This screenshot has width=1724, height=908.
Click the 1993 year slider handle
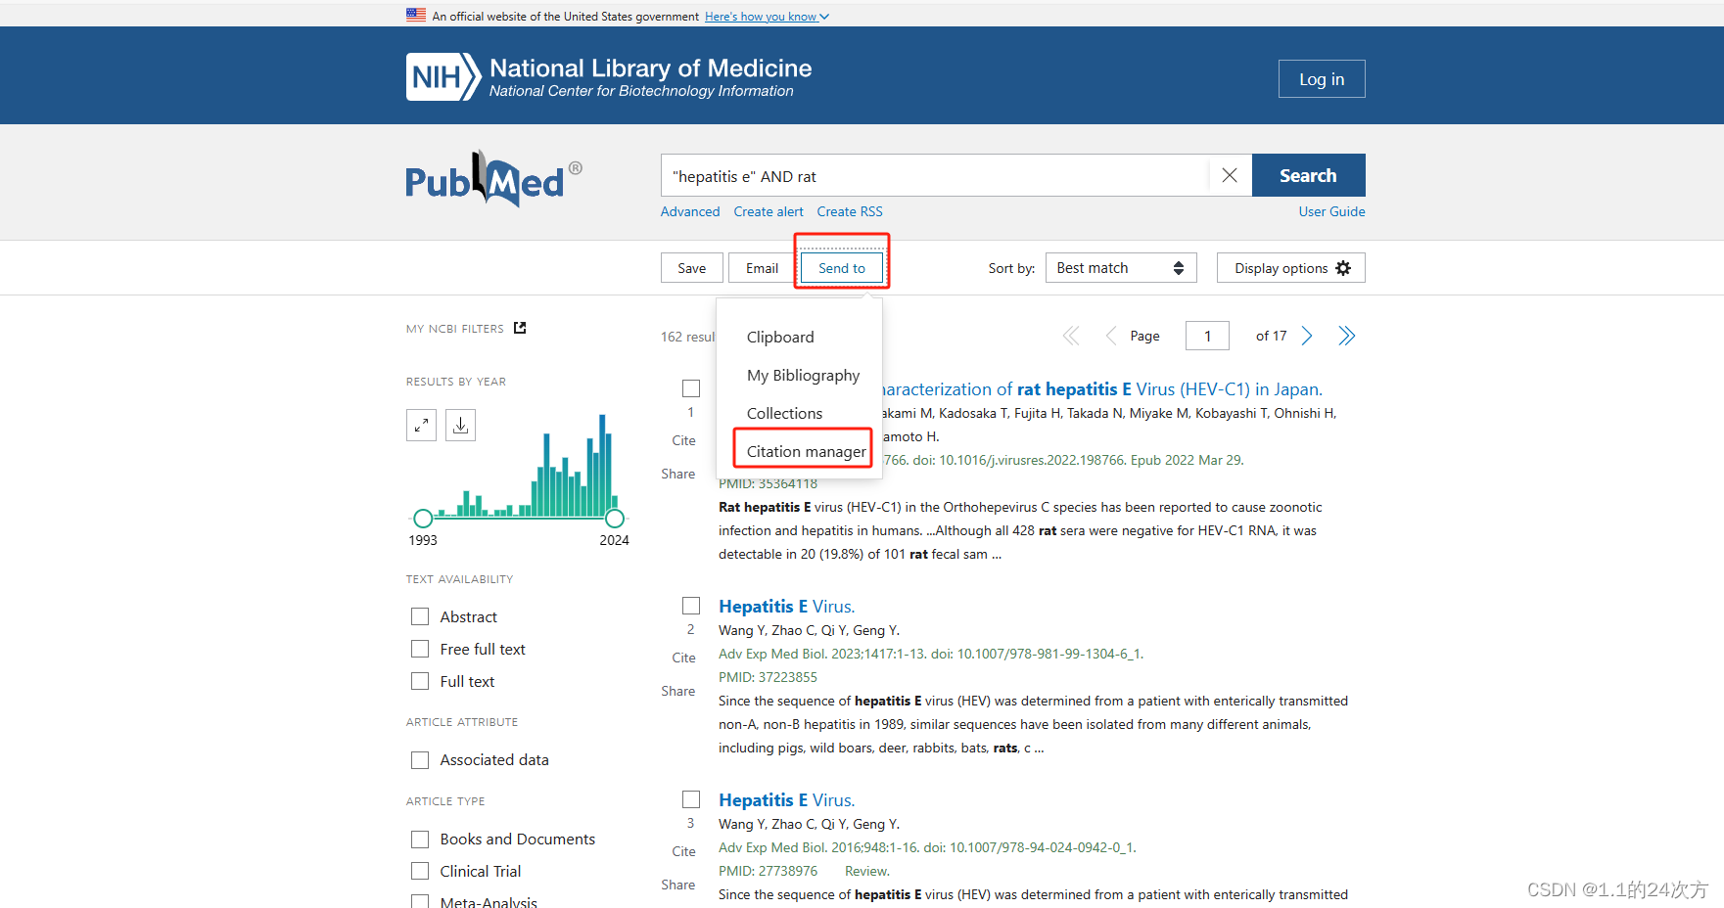[423, 519]
